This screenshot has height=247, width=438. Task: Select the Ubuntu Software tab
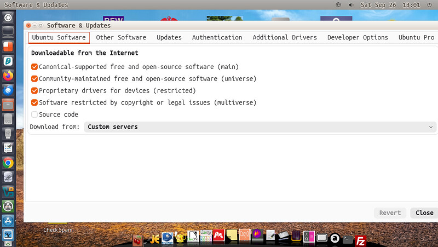coord(59,37)
